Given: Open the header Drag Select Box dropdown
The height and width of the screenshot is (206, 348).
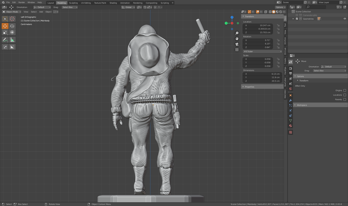Looking at the screenshot, I should pos(70,7).
